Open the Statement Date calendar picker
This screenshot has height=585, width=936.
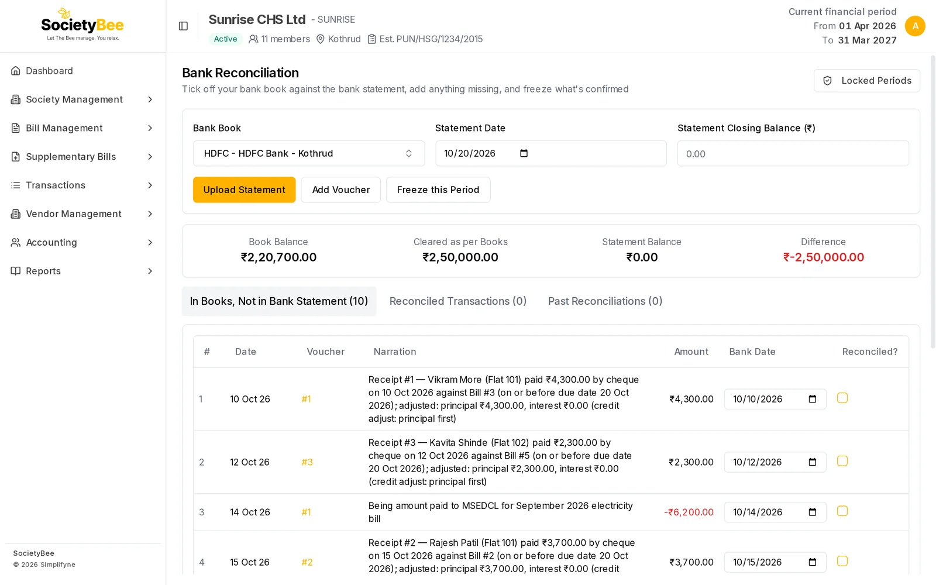[524, 153]
